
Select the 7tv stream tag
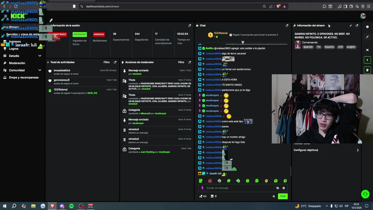pyautogui.click(x=319, y=47)
